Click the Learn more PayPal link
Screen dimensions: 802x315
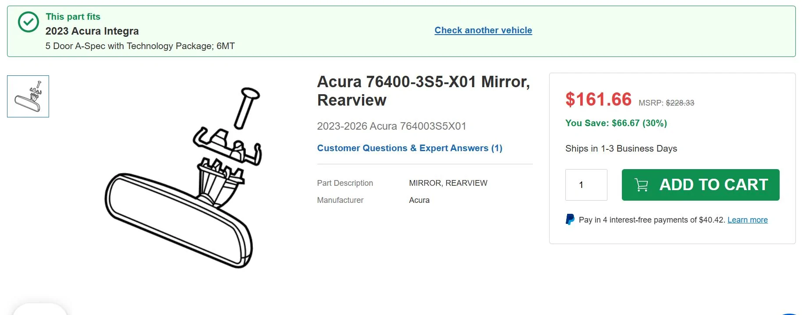[747, 219]
